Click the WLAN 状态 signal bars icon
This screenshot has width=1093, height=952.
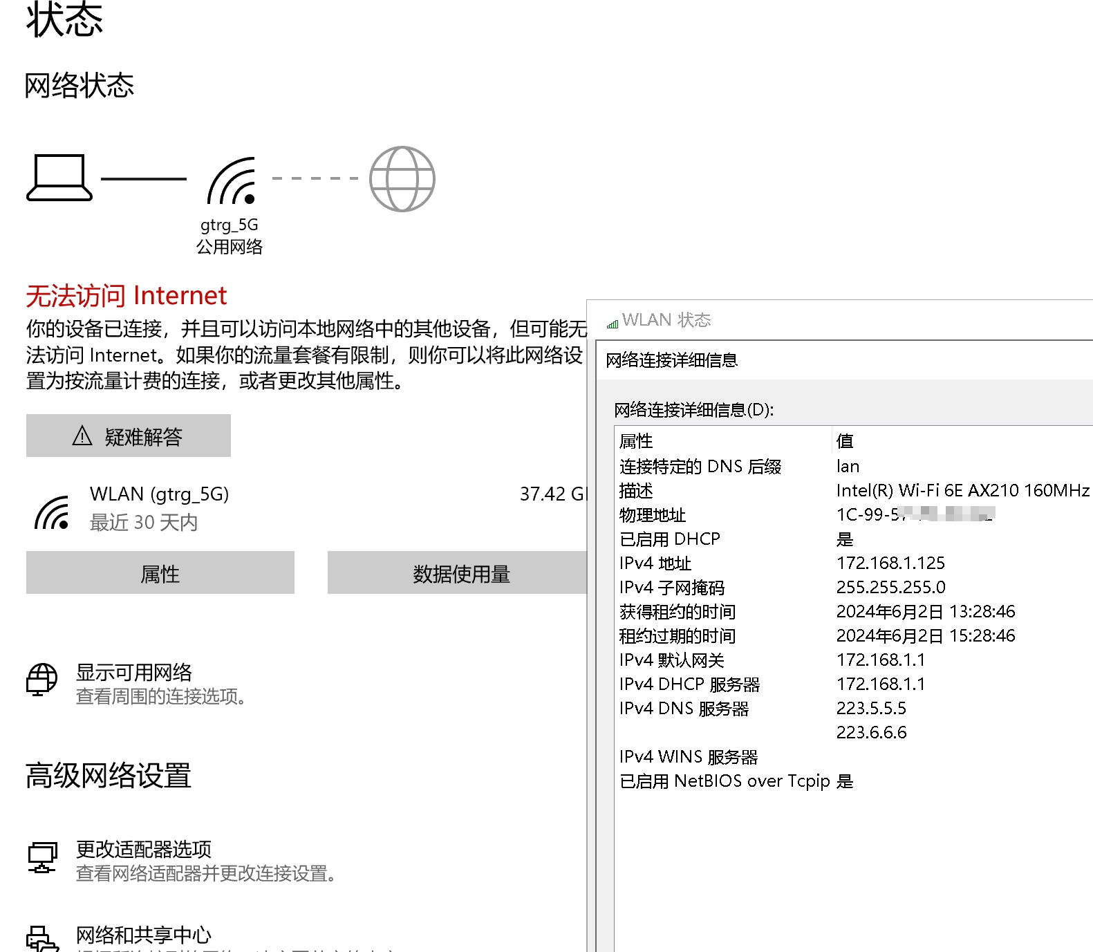(x=613, y=322)
